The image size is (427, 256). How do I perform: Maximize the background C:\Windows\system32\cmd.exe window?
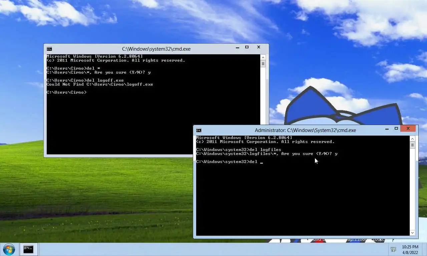click(x=247, y=47)
